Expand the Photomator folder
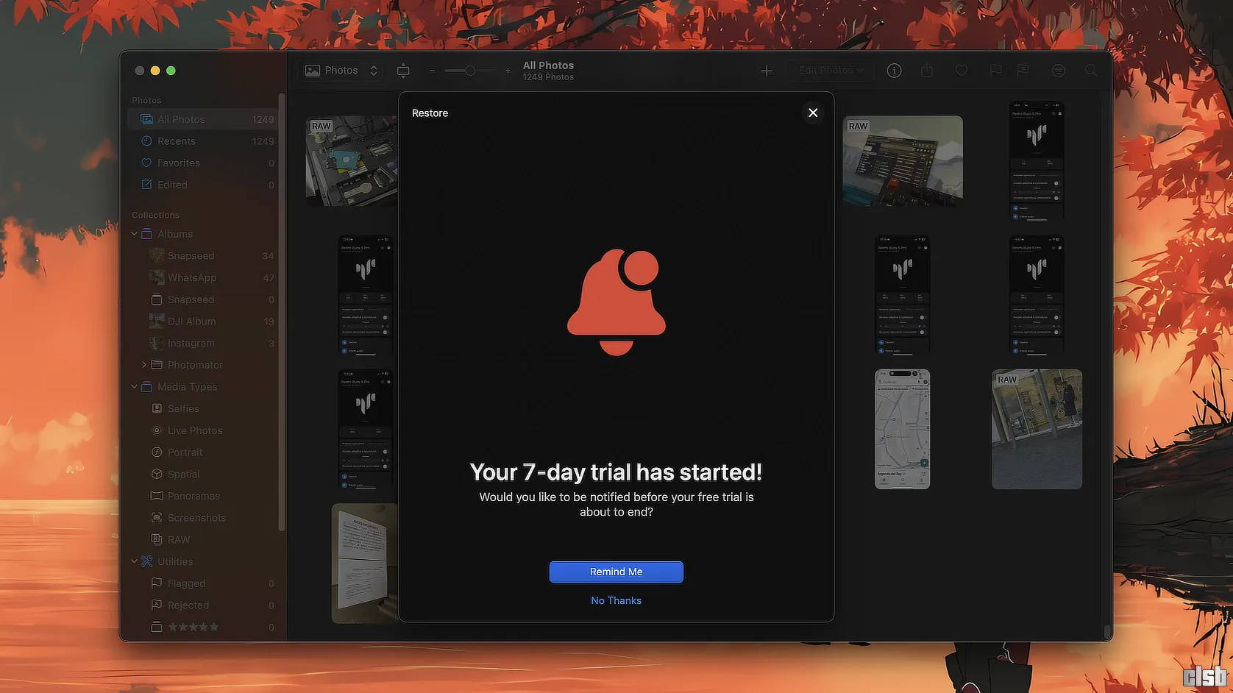This screenshot has height=693, width=1233. [144, 365]
